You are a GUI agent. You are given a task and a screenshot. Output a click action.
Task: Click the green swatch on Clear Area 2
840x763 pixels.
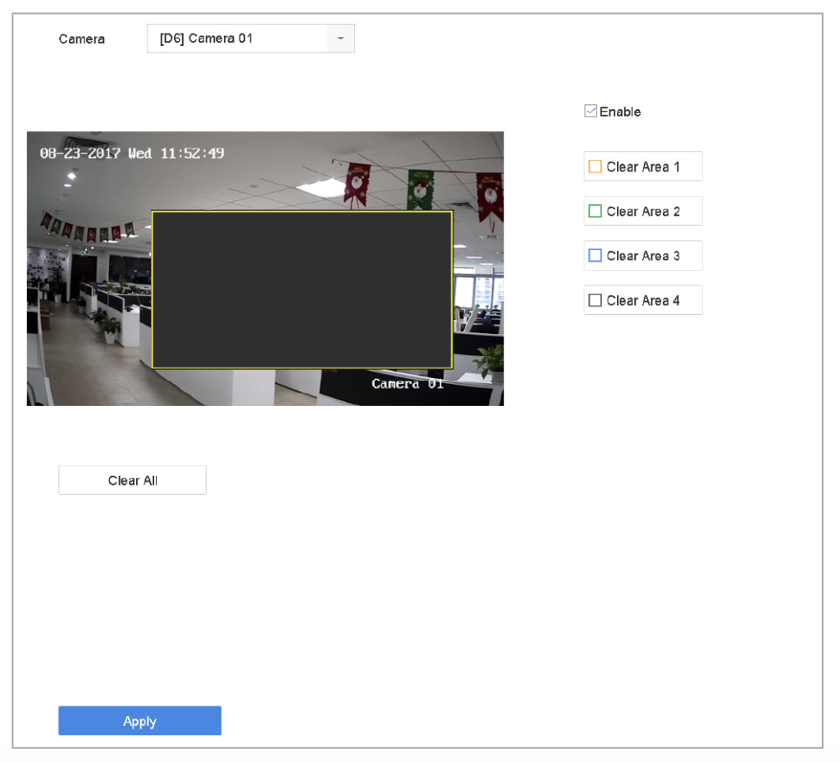(595, 211)
